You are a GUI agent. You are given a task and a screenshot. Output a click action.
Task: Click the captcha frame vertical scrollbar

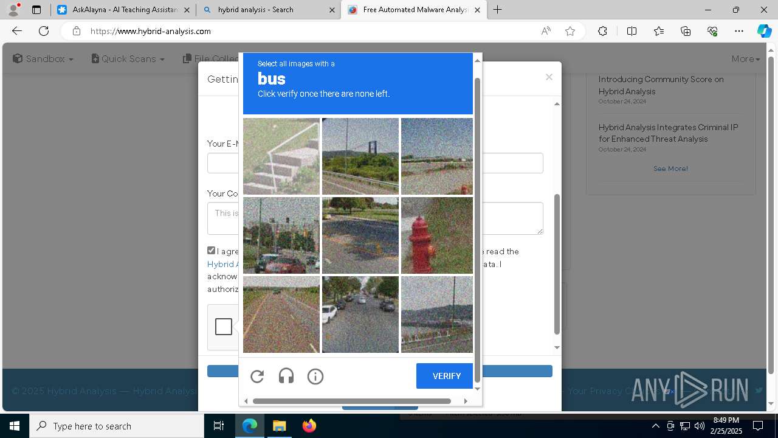click(477, 231)
